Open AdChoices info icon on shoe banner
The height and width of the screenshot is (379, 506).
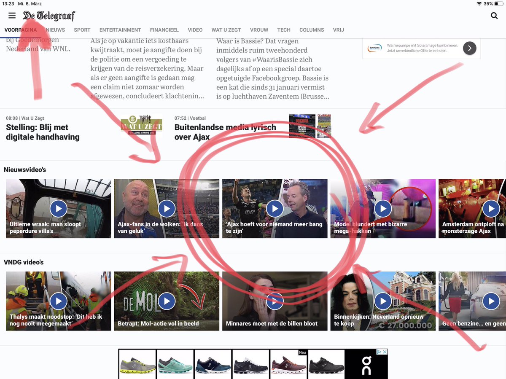point(379,352)
